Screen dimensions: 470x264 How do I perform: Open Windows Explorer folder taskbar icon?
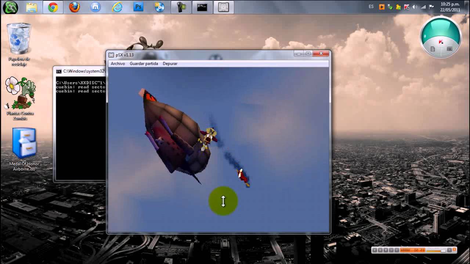point(32,7)
